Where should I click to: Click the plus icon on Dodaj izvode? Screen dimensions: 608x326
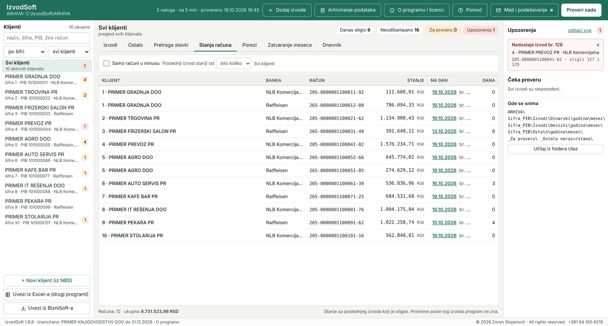pos(270,10)
